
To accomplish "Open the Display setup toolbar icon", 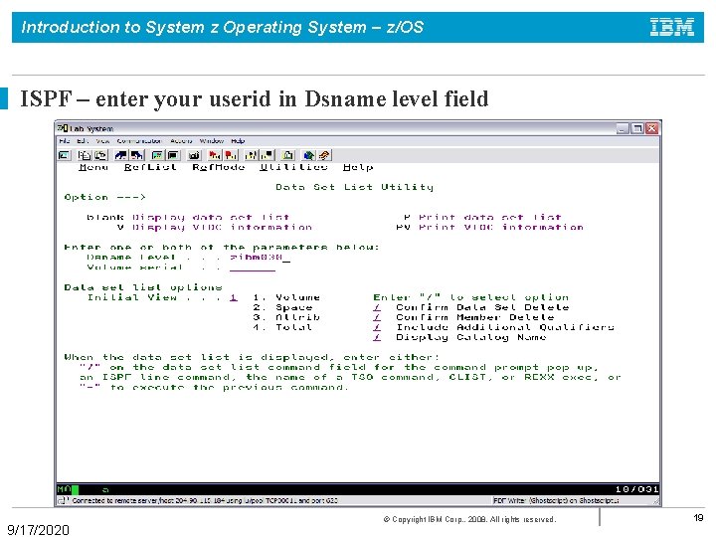I will (157, 155).
